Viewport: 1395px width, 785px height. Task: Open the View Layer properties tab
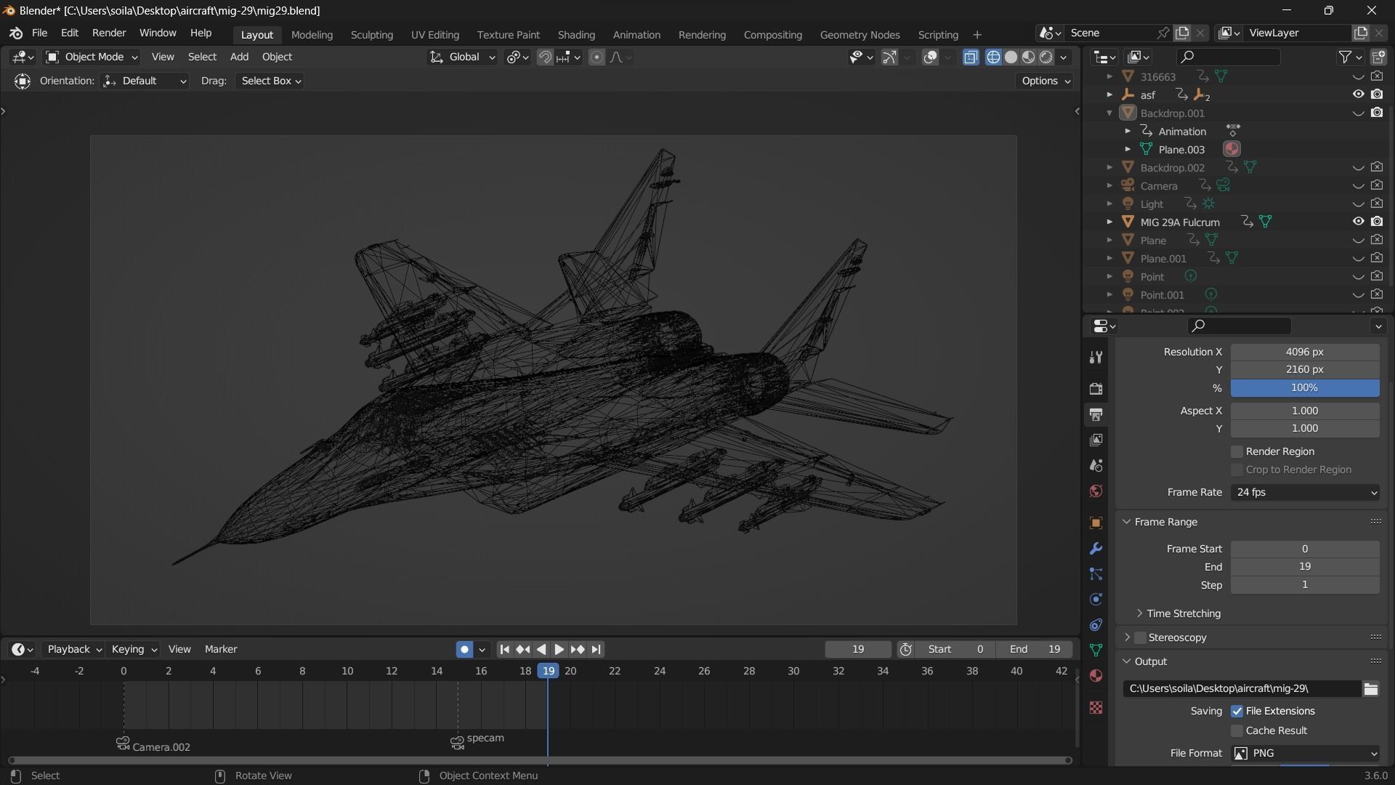pos(1096,440)
